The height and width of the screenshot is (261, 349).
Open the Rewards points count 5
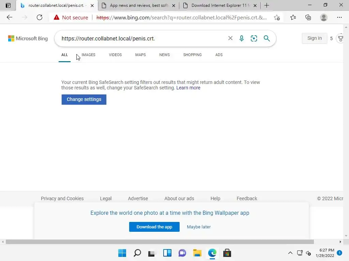pos(331,38)
